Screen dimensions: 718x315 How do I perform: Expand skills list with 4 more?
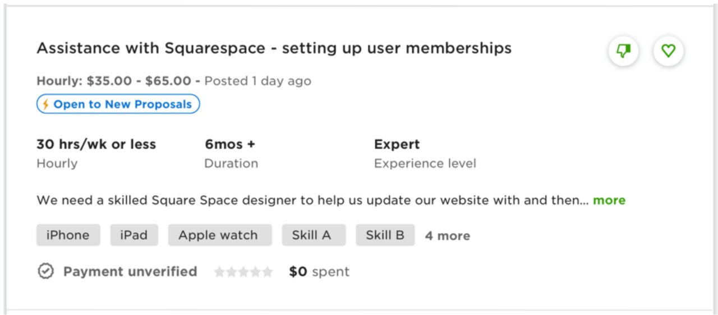[x=448, y=236]
